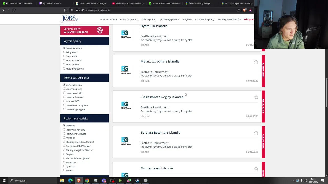Select Praca hybrydowa radio button
Screen dimensions: 328x184
click(64, 68)
